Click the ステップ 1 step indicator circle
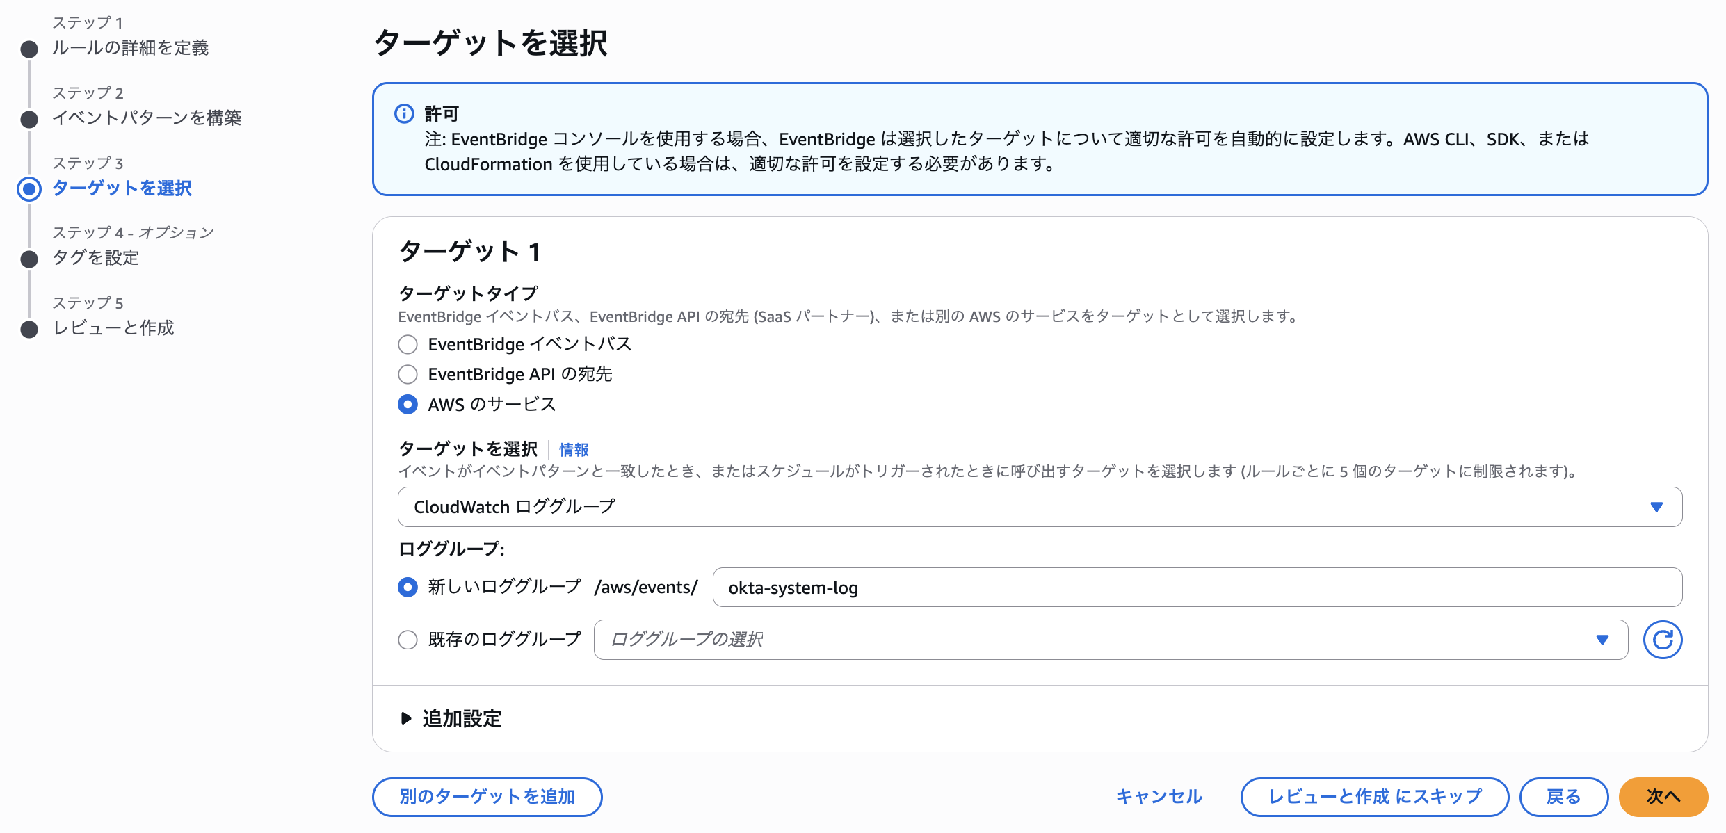Image resolution: width=1726 pixels, height=833 pixels. [29, 49]
